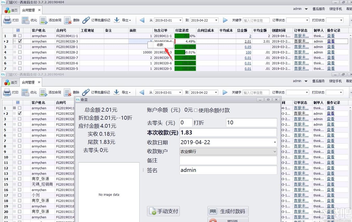Open 售后服务 in the upper window

tap(319, 9)
